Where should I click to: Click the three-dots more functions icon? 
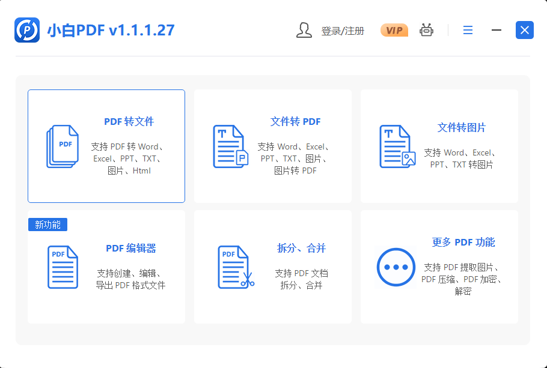(x=396, y=267)
